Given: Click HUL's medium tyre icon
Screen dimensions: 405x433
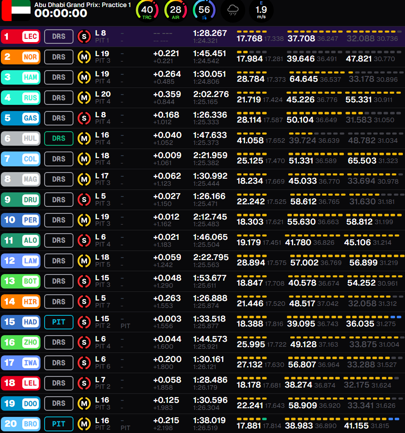Looking at the screenshot, I should click(x=84, y=138).
